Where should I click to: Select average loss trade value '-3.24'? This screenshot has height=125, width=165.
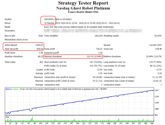click(159, 73)
